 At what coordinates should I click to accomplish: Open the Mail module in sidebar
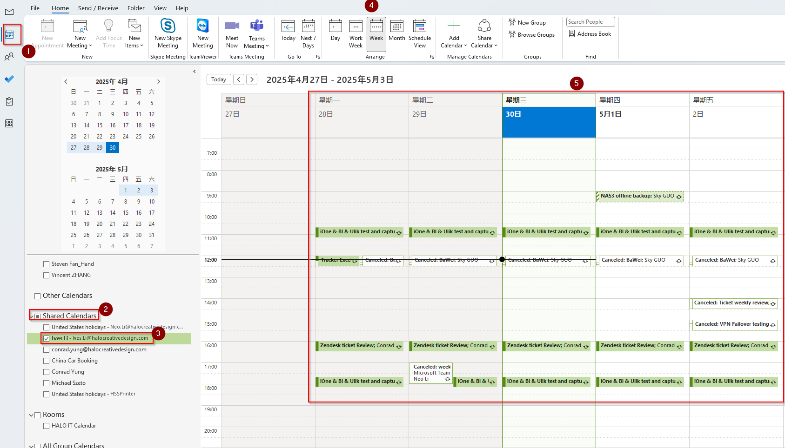(9, 12)
